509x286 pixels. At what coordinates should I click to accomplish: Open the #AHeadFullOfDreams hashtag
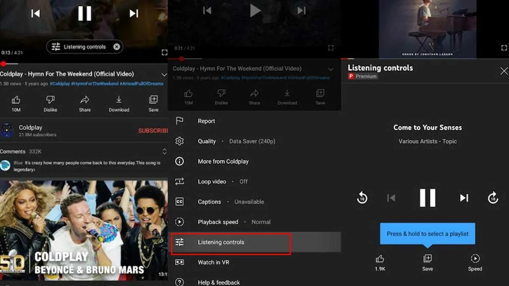[x=143, y=83]
